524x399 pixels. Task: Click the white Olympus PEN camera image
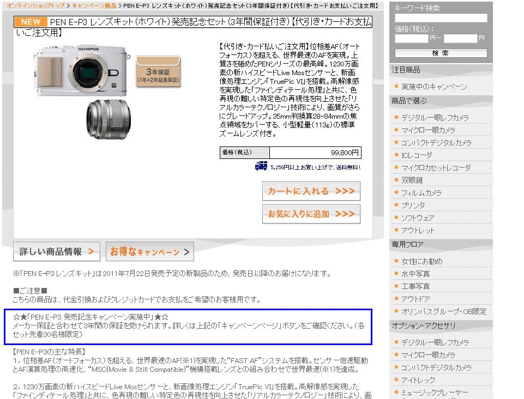click(x=82, y=71)
